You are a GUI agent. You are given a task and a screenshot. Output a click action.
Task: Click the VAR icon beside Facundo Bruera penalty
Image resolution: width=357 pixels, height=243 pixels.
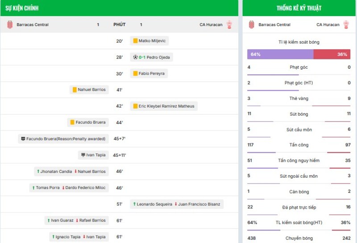point(23,139)
